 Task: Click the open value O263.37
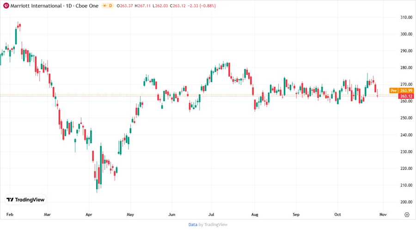click(125, 6)
